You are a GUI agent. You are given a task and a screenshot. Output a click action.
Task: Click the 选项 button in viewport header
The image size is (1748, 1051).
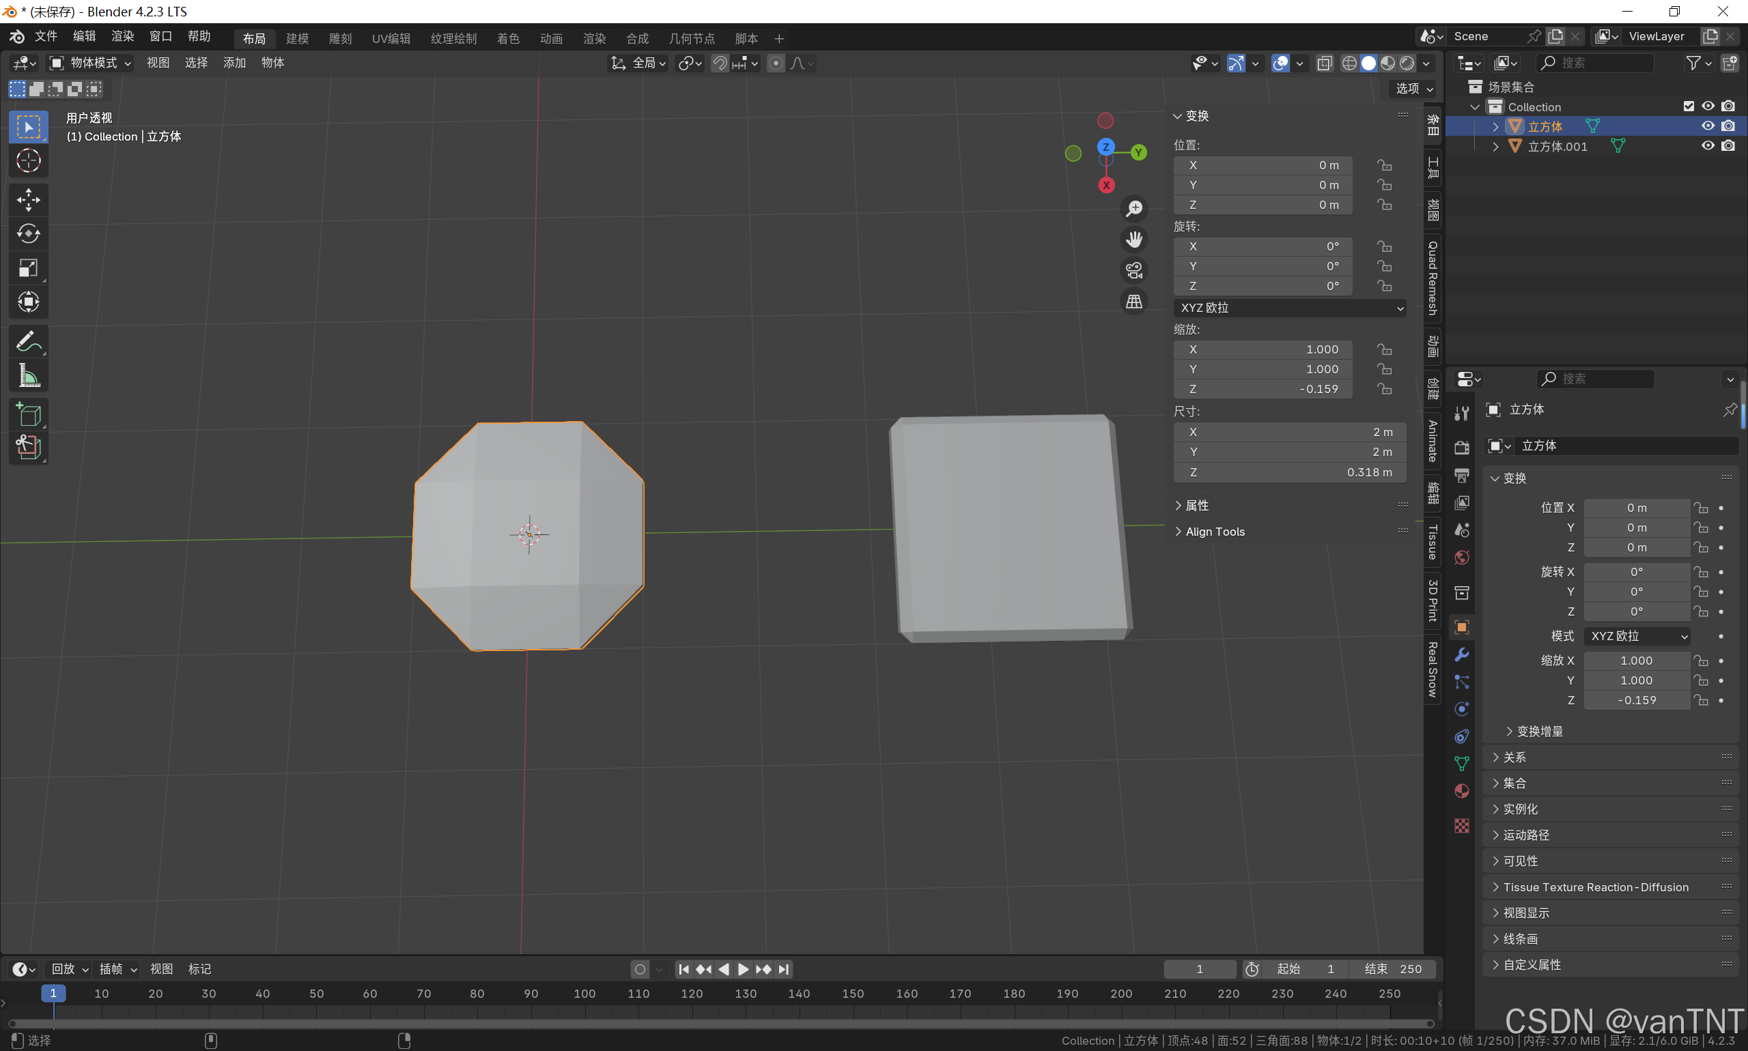click(1413, 89)
